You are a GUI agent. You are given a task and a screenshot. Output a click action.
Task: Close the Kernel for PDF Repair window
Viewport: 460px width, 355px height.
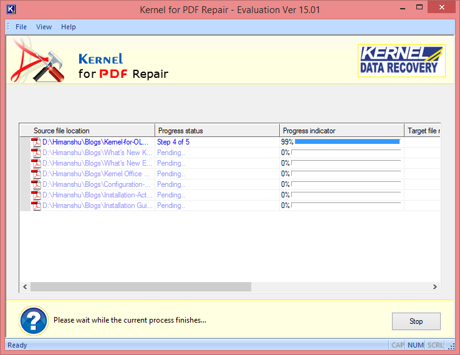[x=441, y=7]
